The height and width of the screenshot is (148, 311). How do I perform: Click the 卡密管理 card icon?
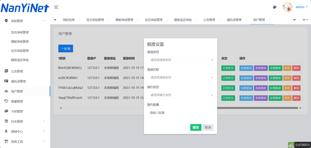pos(6,111)
